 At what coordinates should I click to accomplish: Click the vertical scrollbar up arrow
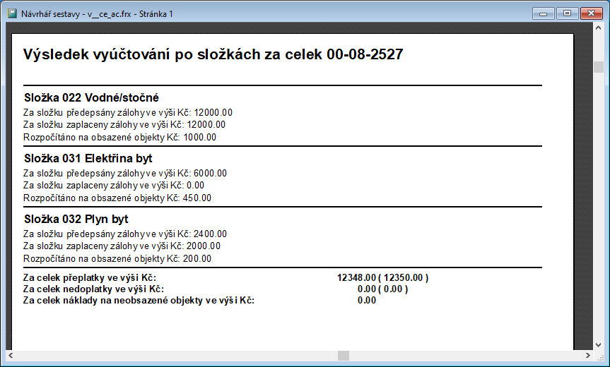[599, 30]
